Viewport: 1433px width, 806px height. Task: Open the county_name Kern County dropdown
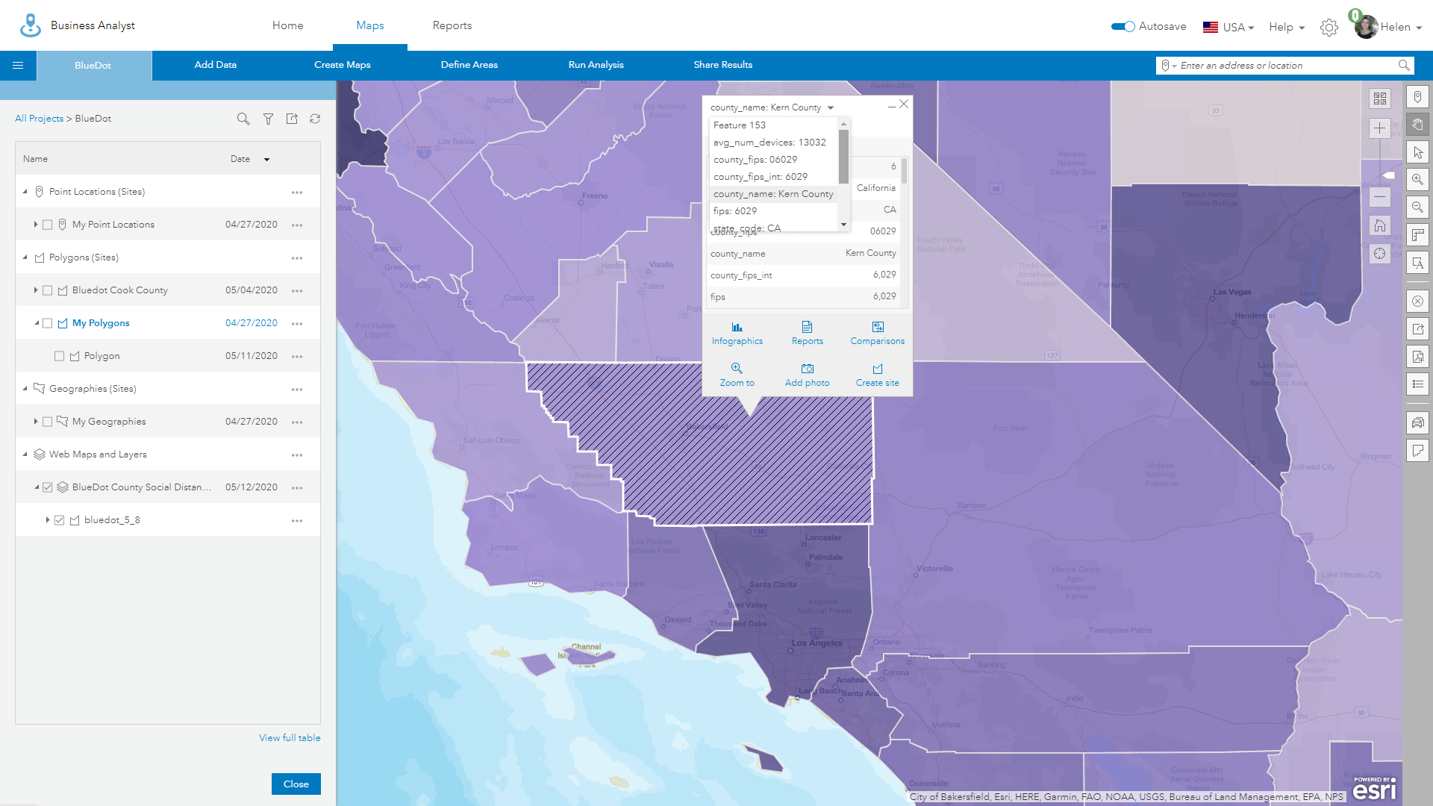click(830, 107)
